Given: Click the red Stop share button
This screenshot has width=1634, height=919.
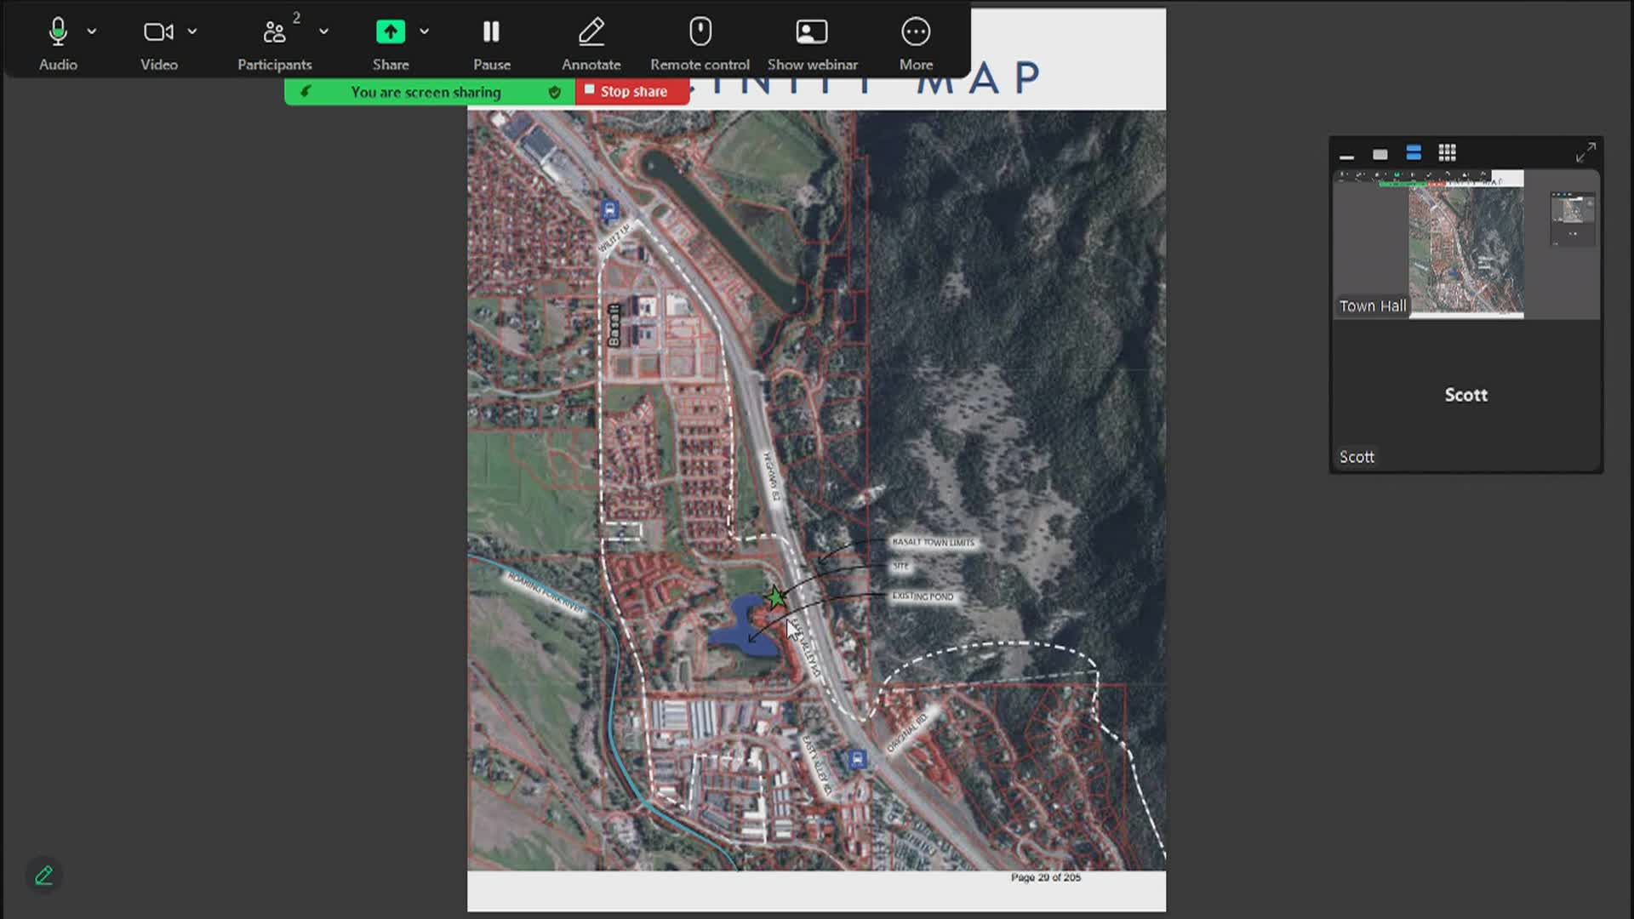Looking at the screenshot, I should (632, 91).
